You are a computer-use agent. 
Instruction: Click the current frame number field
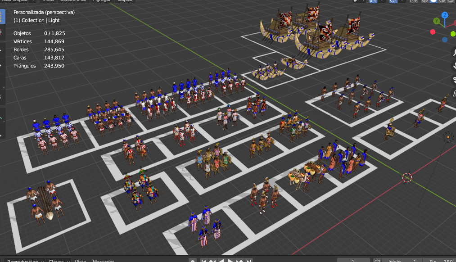point(353,260)
